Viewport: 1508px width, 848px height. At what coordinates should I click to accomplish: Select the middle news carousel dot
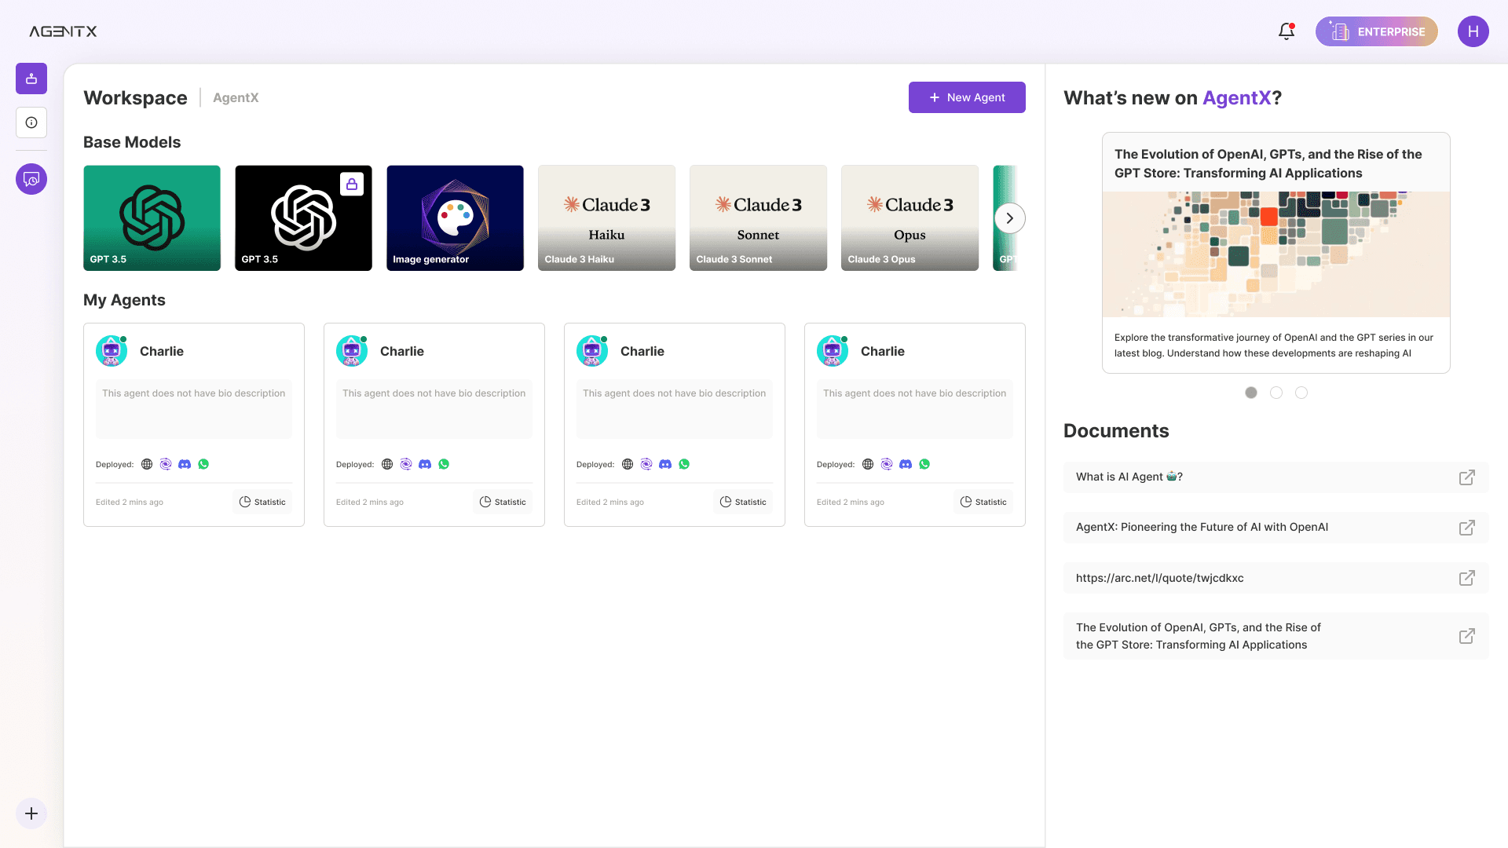[x=1276, y=393]
